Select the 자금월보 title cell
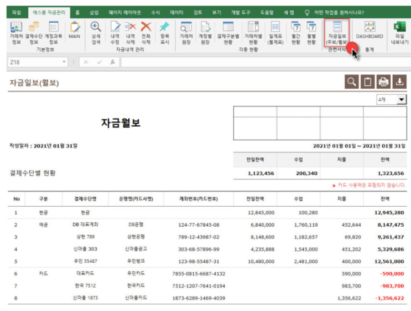Screen dimensions: 411x311 click(121, 123)
